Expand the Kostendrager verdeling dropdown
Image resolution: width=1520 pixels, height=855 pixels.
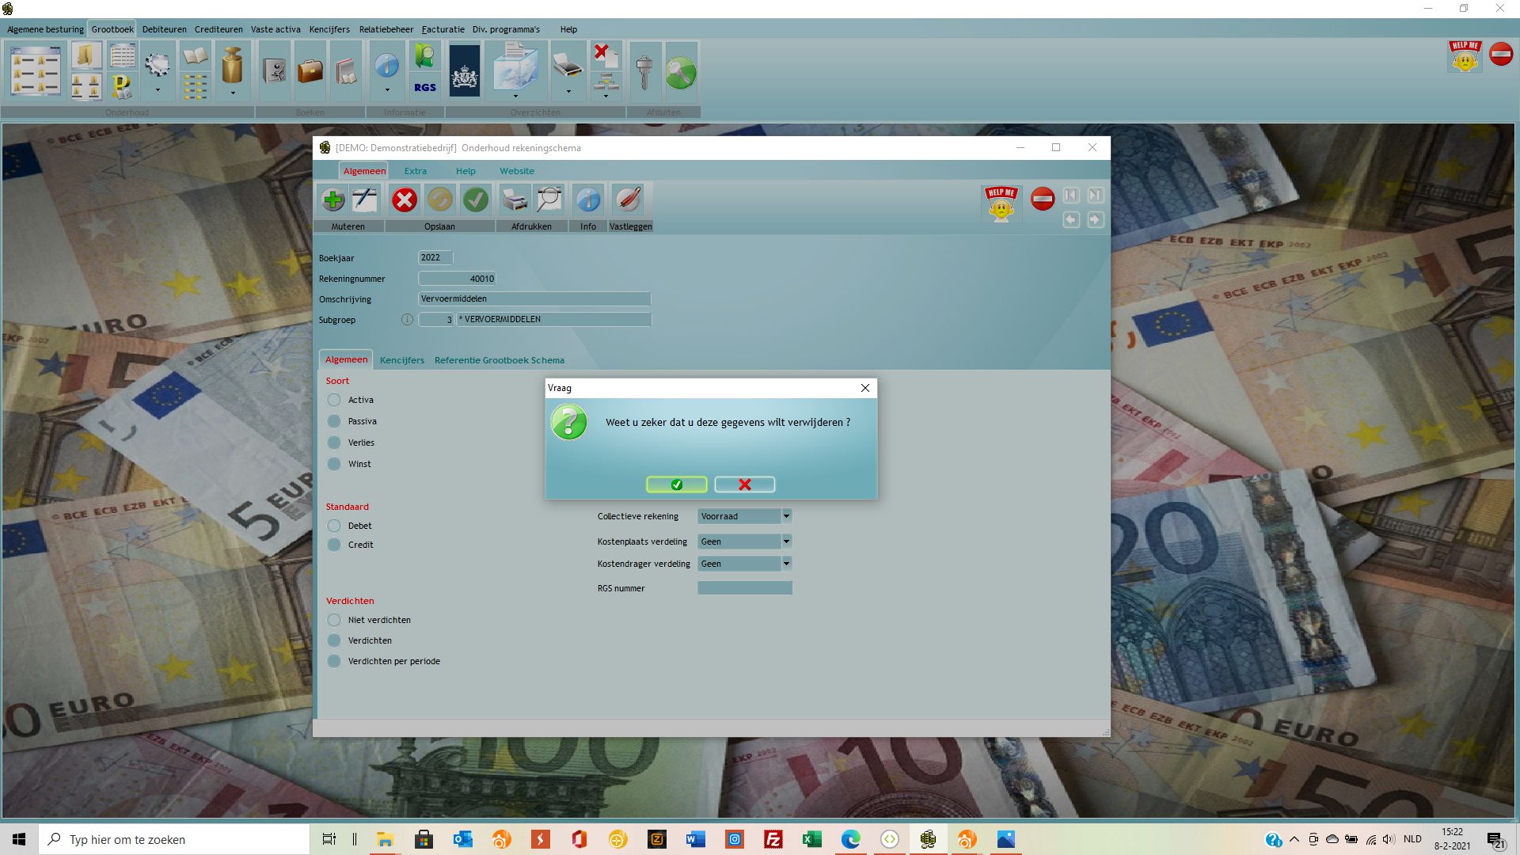786,564
